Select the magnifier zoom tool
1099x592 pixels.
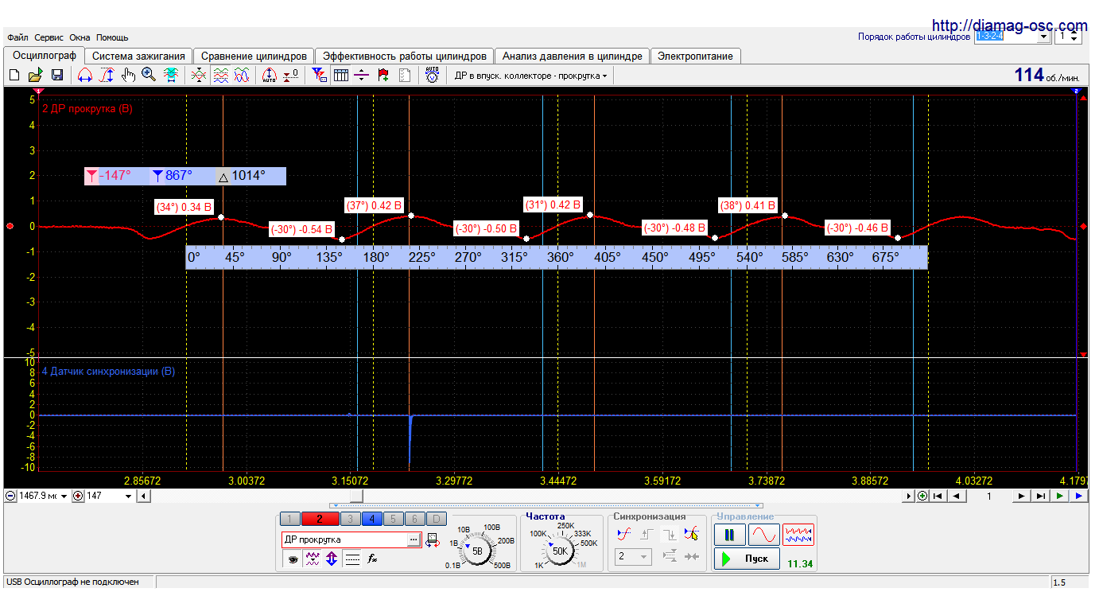149,76
